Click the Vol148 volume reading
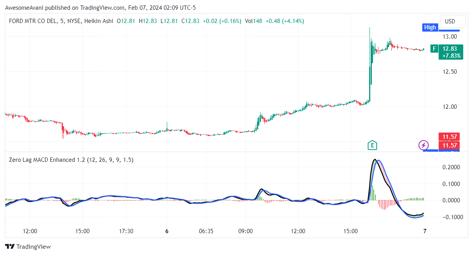 click(253, 21)
